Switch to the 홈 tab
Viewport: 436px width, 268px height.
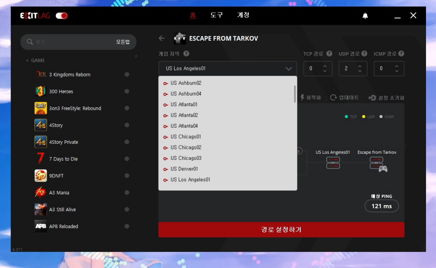point(193,15)
